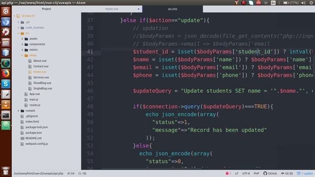Open main.js in the tree
The height and width of the screenshot is (177, 315).
pos(34,99)
